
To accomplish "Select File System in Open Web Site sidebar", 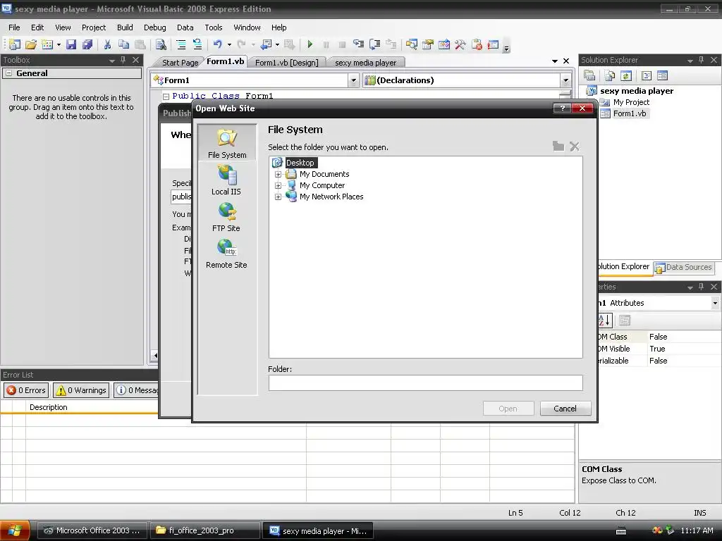I will pos(227,142).
